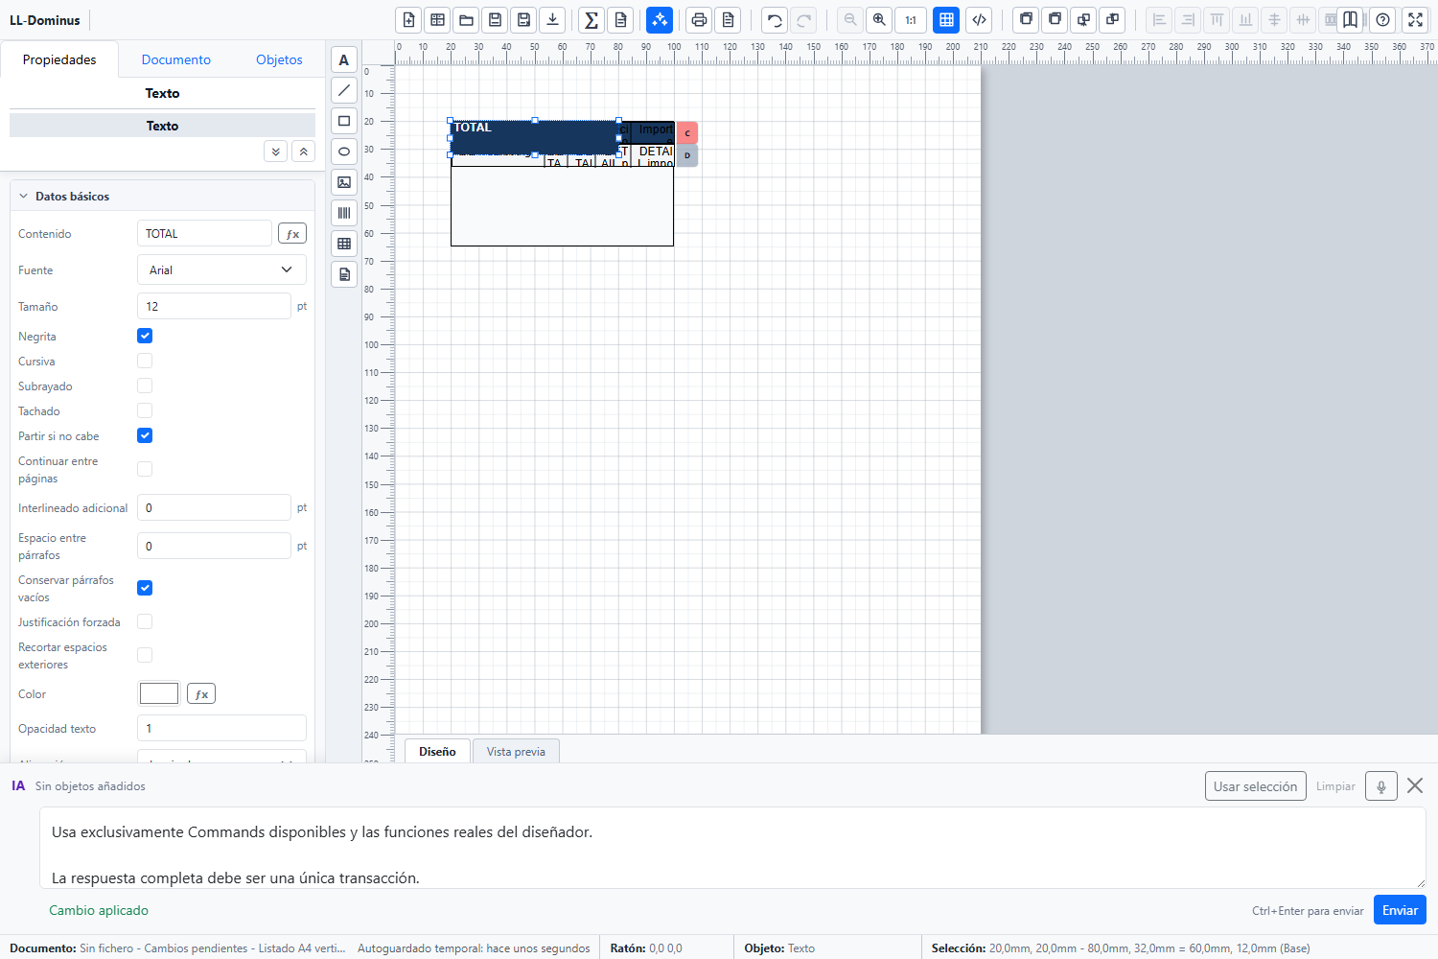The height and width of the screenshot is (959, 1438).
Task: Enter fullscreen mode with the expand icon
Action: point(1415,20)
